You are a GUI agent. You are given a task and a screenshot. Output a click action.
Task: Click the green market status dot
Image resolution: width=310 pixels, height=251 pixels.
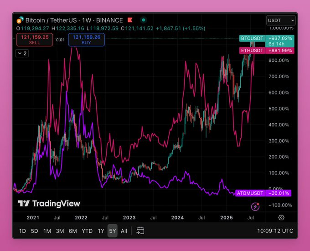(x=144, y=20)
